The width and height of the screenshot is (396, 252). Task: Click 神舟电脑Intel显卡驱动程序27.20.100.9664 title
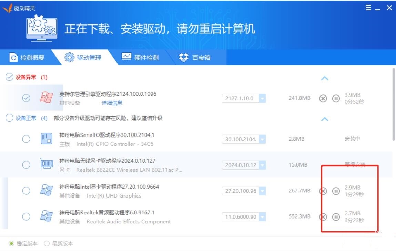coord(109,187)
